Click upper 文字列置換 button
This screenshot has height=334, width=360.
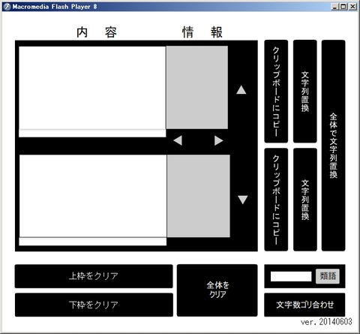click(305, 92)
